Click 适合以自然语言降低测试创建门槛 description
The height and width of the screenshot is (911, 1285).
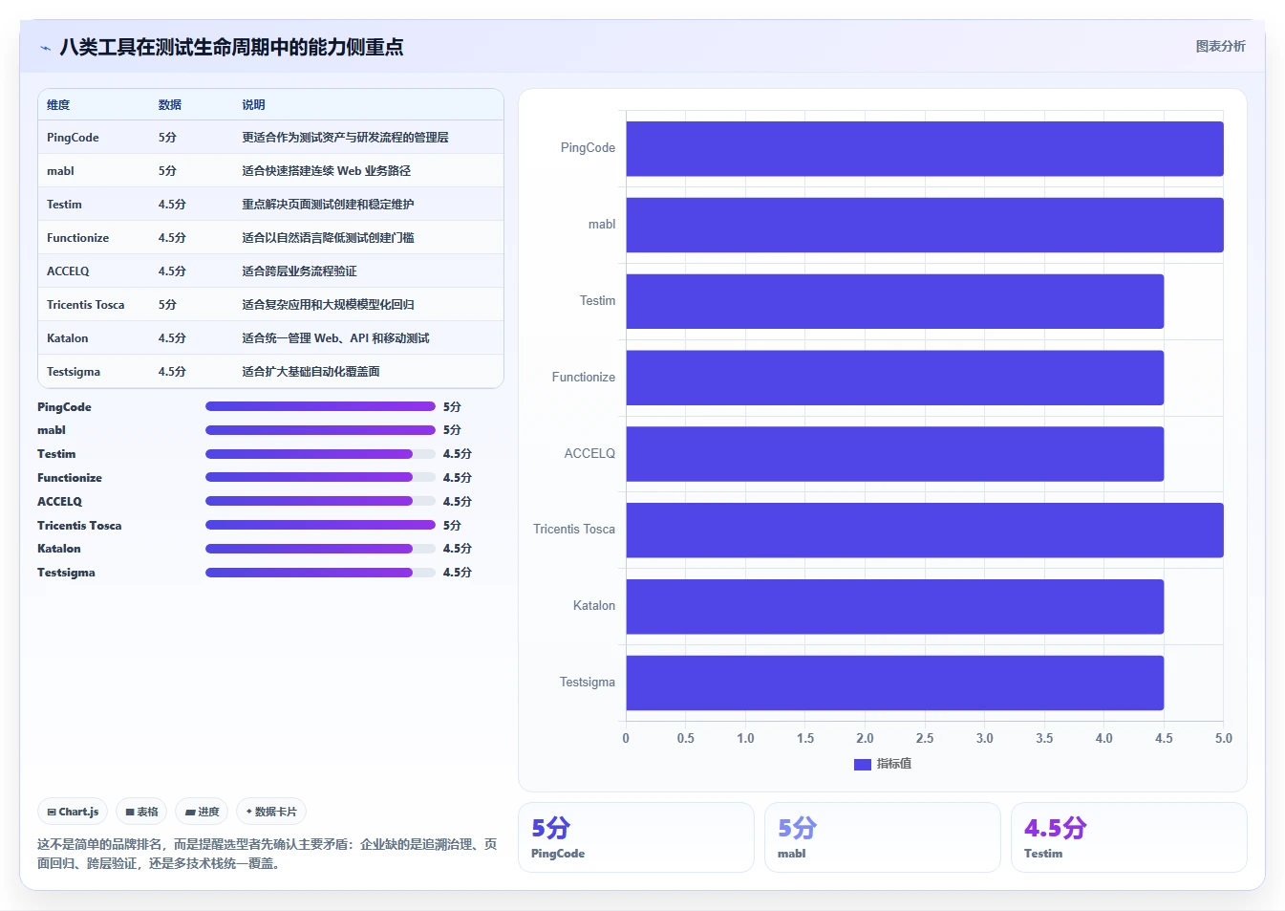(x=328, y=238)
